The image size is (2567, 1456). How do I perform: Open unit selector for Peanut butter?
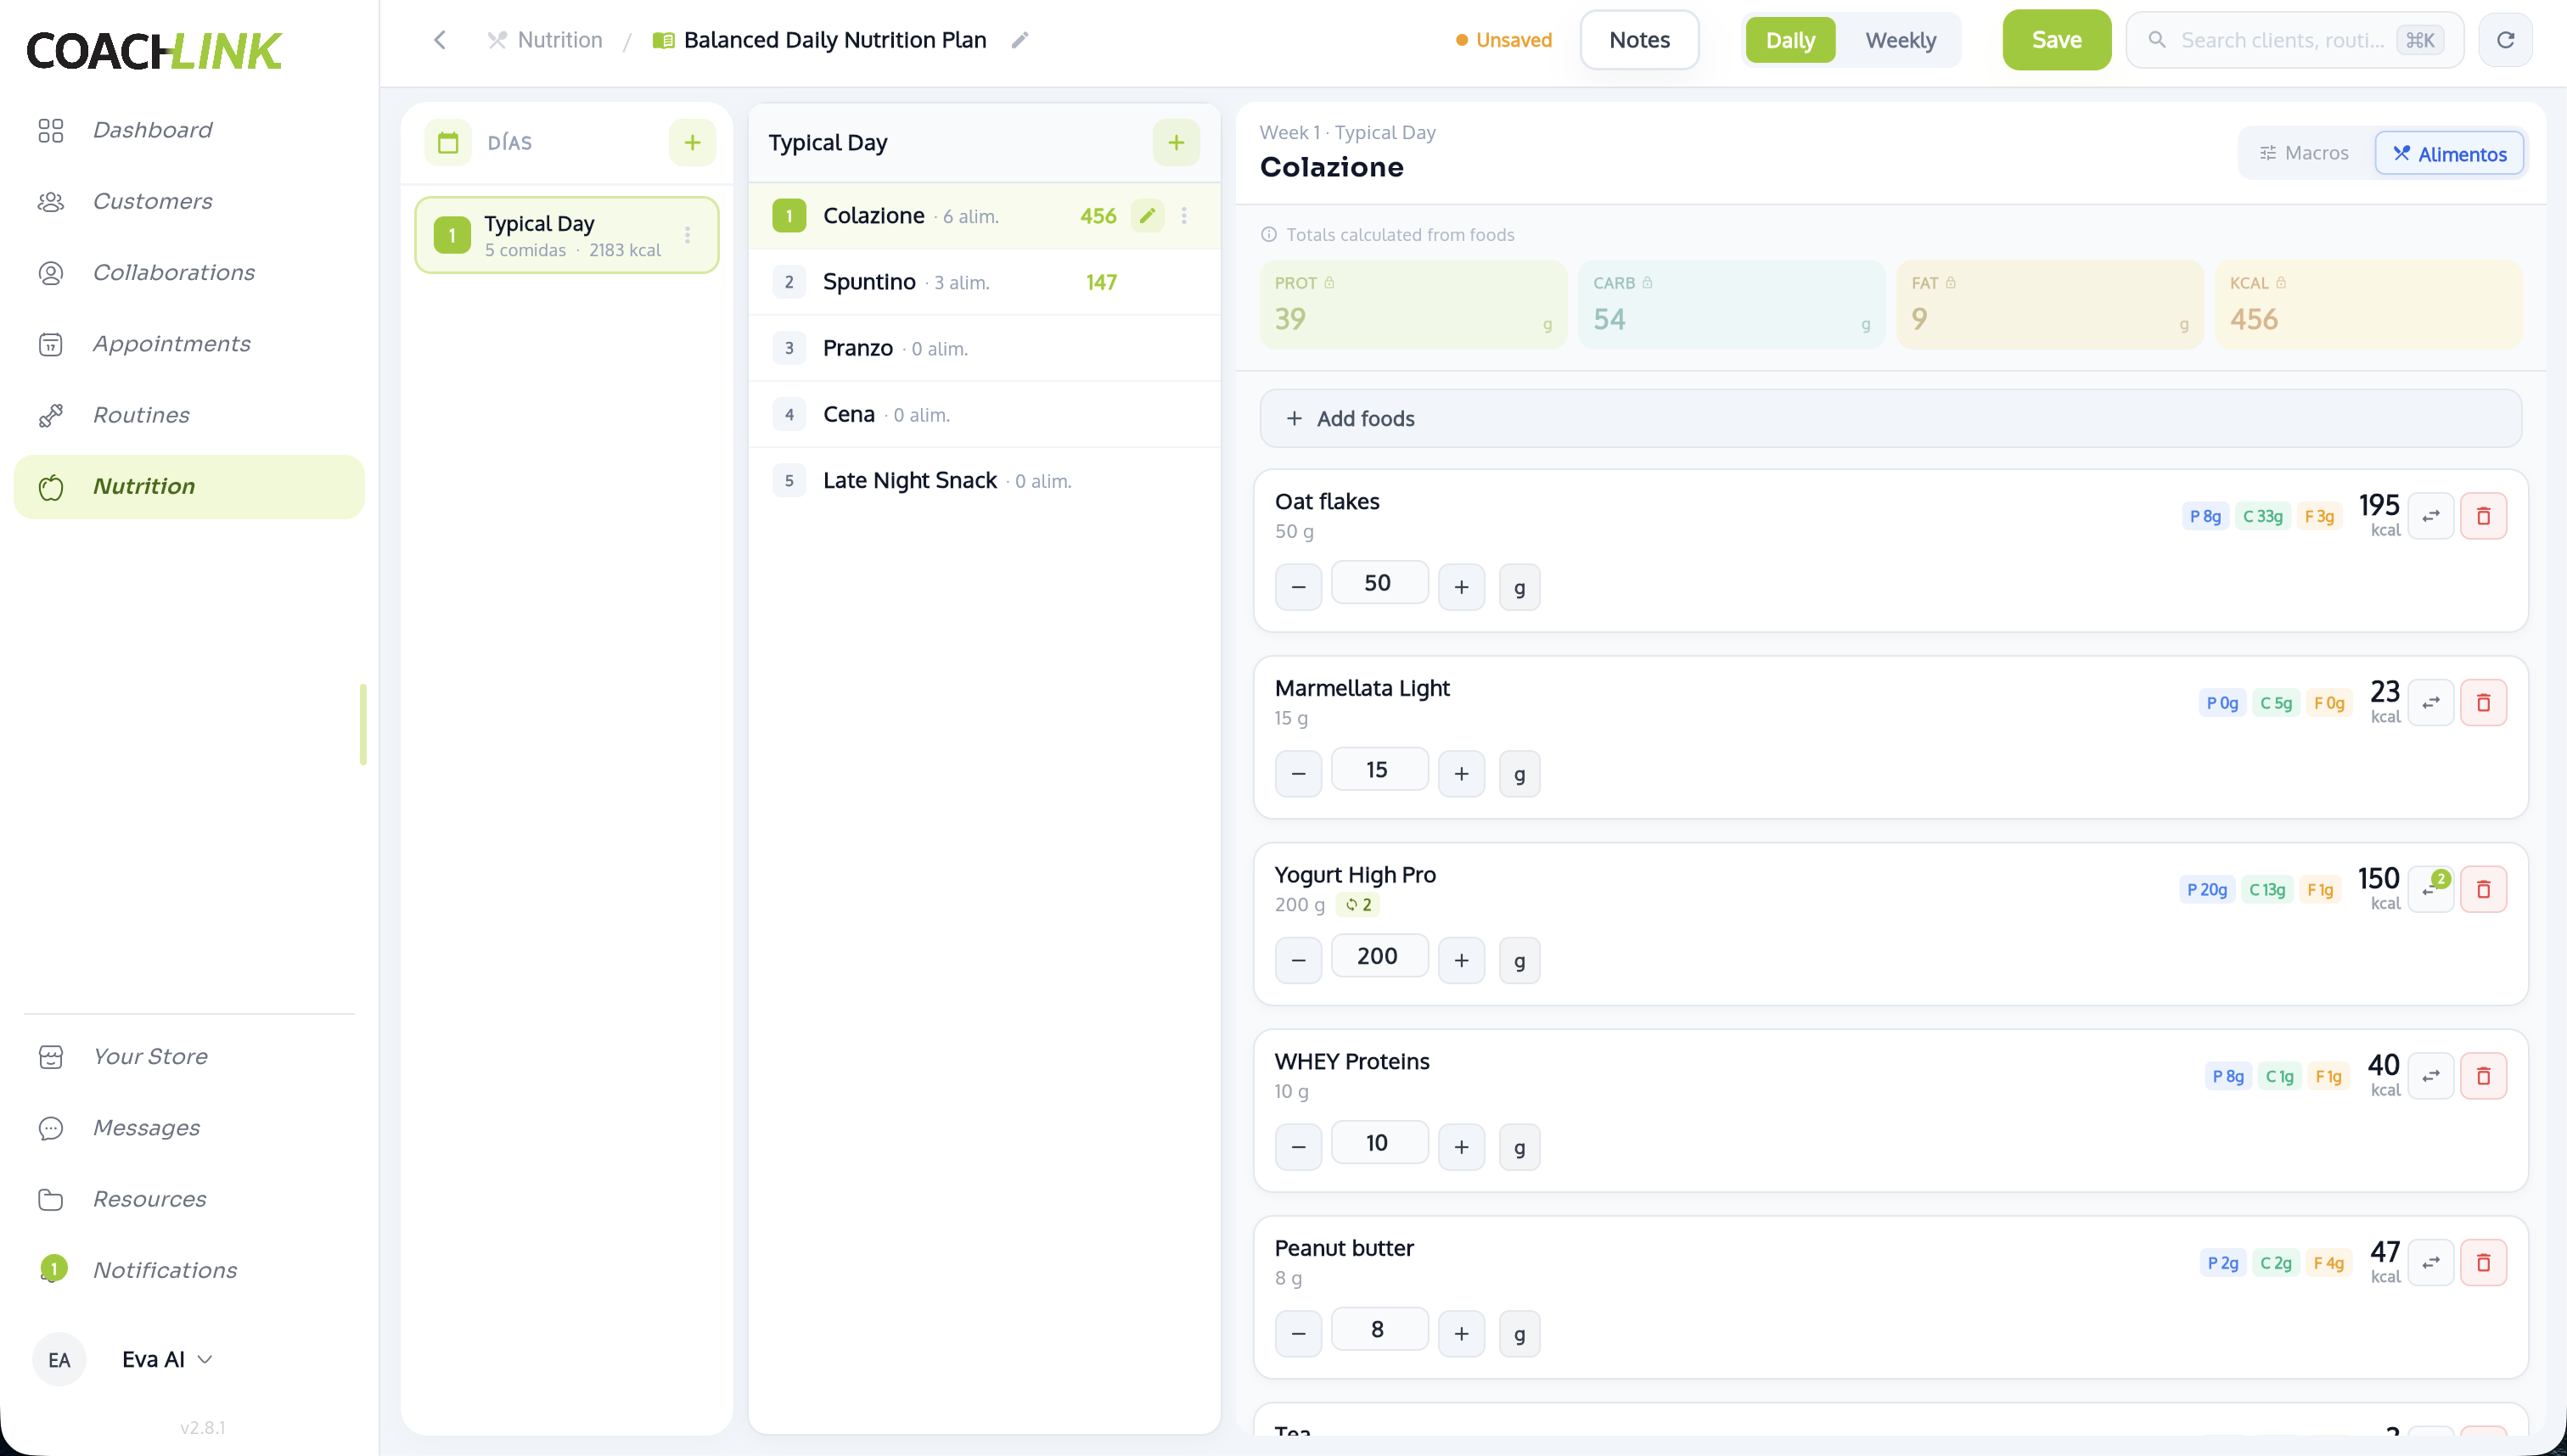pos(1519,1333)
